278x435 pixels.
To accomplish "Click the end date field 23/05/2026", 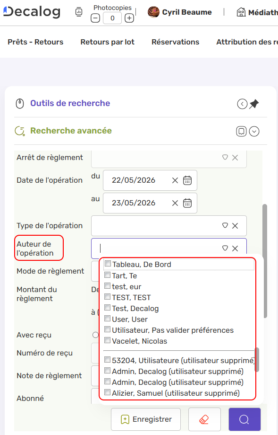I will click(134, 203).
